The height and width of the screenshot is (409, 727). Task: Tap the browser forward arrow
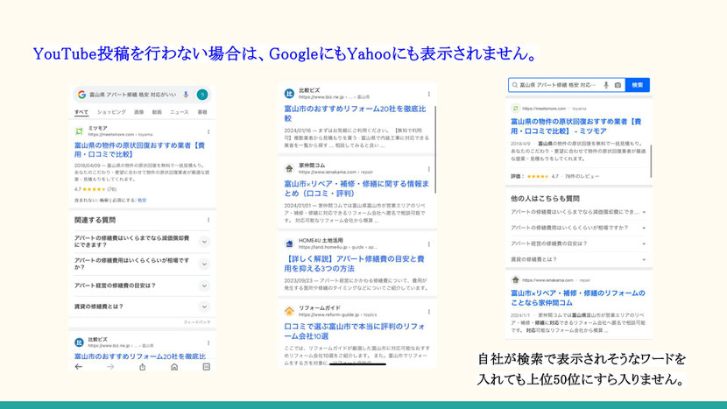[110, 367]
